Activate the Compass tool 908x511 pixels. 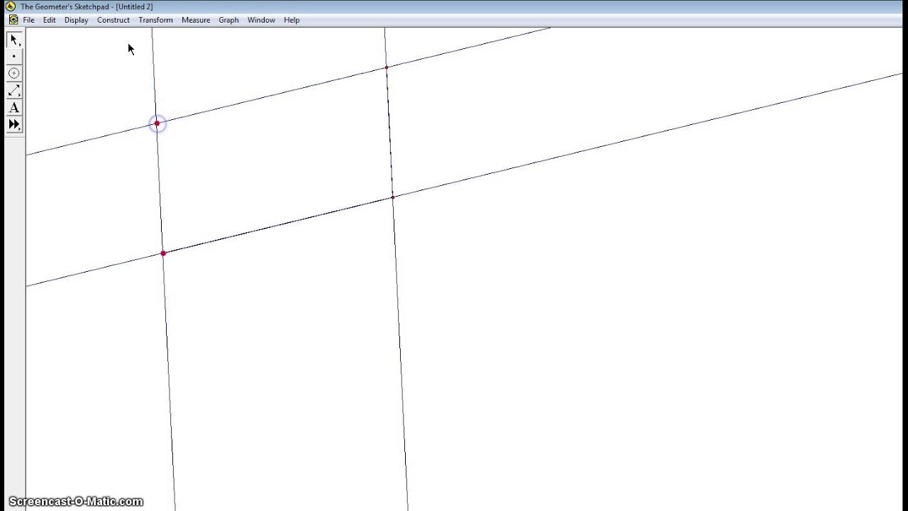click(x=14, y=73)
